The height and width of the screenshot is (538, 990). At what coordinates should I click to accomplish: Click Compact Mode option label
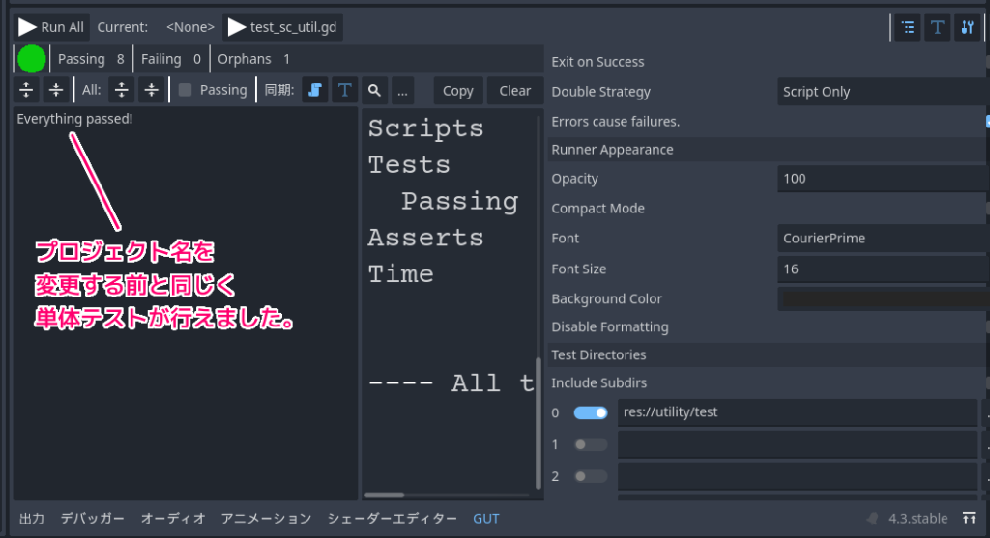tap(597, 208)
